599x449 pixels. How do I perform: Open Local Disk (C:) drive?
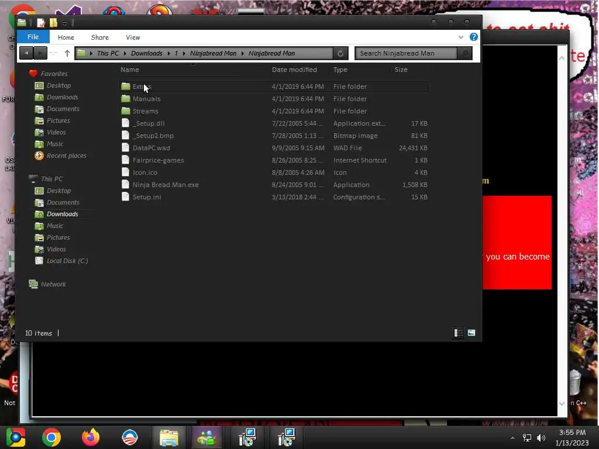[x=67, y=261]
